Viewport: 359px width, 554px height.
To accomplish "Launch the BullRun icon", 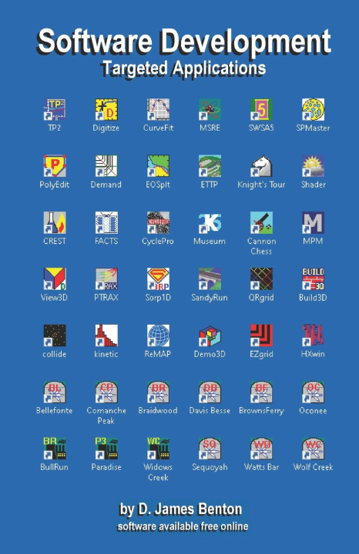I will click(55, 449).
